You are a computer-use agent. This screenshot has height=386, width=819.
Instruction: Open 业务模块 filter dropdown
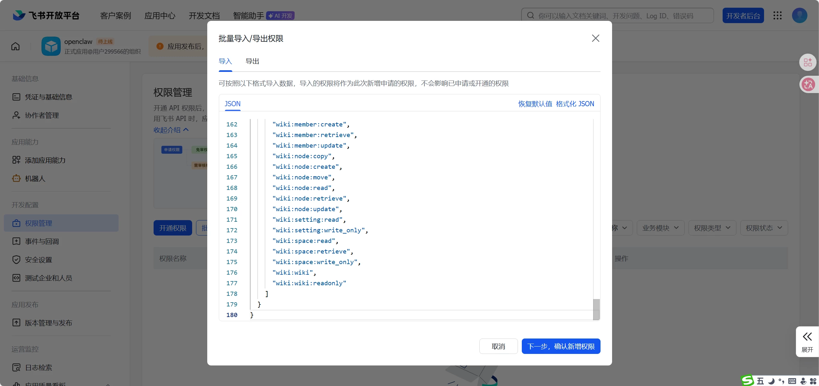pyautogui.click(x=660, y=228)
